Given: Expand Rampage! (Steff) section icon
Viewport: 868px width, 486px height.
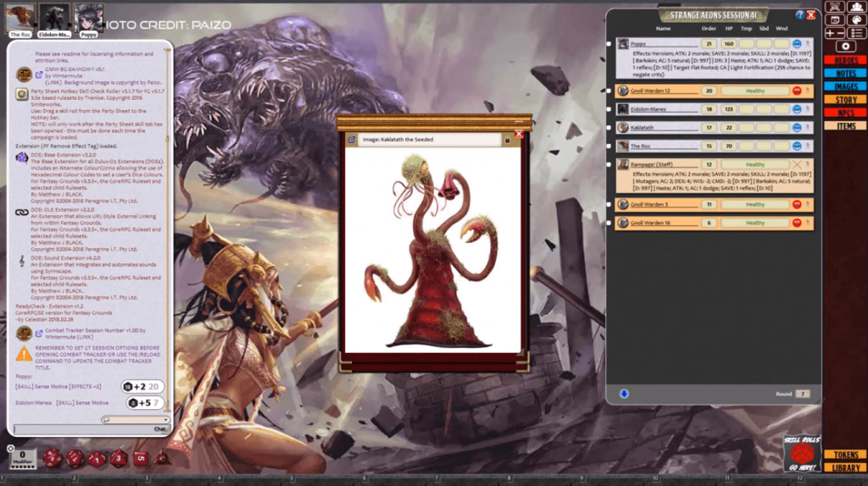Looking at the screenshot, I should [808, 165].
